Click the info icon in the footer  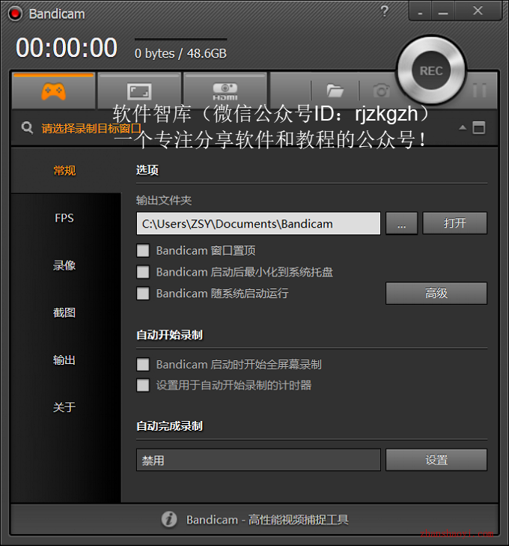pyautogui.click(x=169, y=519)
